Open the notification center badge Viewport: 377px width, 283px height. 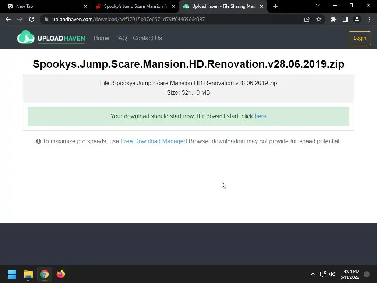tap(367, 274)
